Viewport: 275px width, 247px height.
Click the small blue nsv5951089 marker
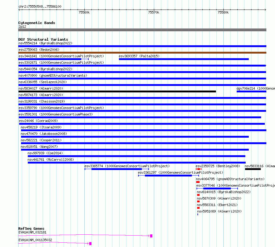198,214
